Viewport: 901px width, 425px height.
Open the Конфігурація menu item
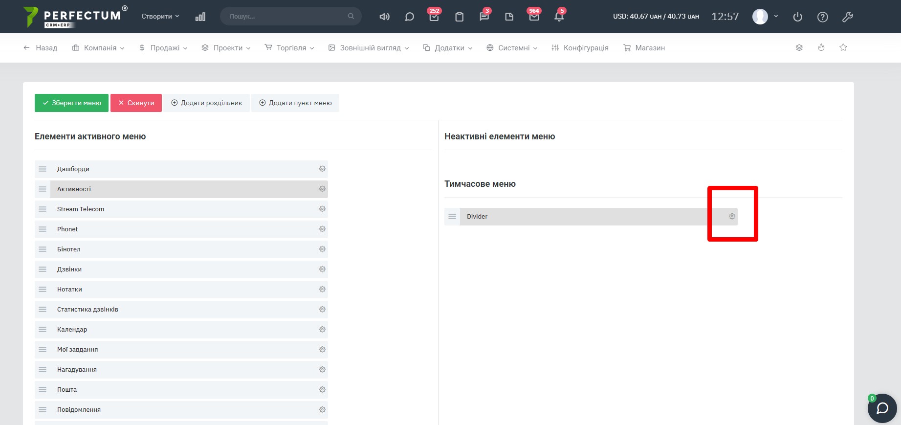580,48
